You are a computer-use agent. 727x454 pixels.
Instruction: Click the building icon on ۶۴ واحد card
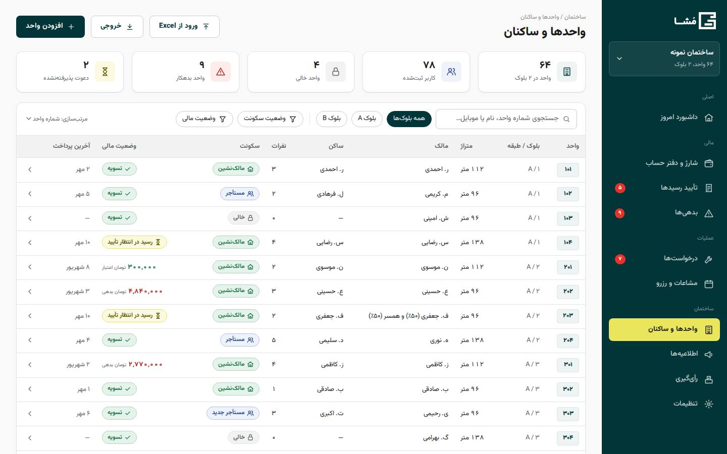click(x=567, y=72)
